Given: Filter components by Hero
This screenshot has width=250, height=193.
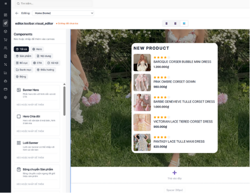Looking at the screenshot, I should 37,49.
